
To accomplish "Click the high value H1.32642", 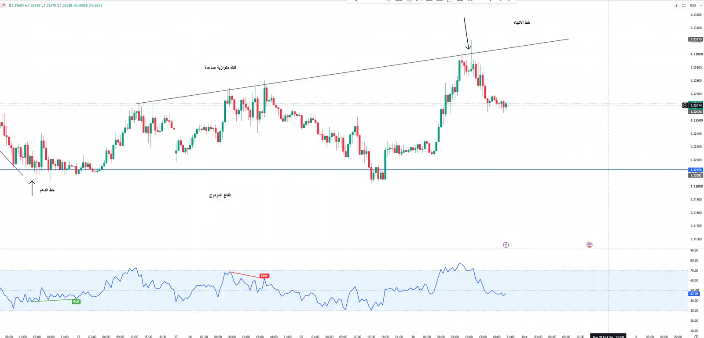I will click(33, 5).
